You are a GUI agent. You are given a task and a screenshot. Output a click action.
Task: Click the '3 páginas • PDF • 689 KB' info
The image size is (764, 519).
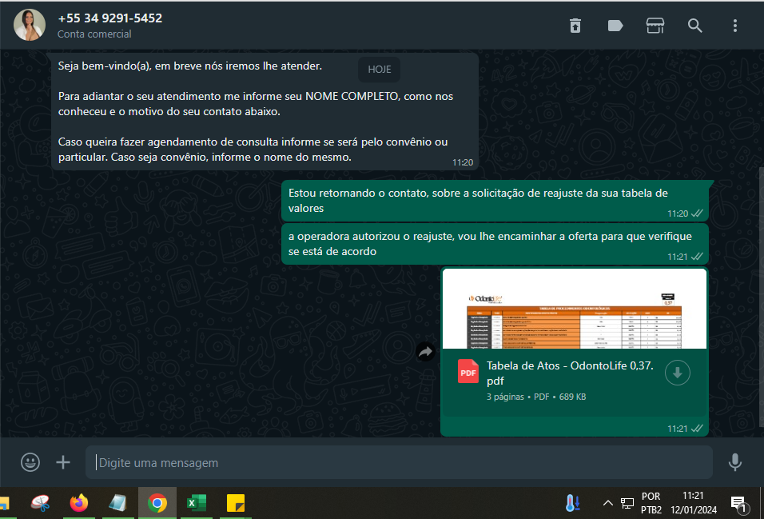[536, 397]
